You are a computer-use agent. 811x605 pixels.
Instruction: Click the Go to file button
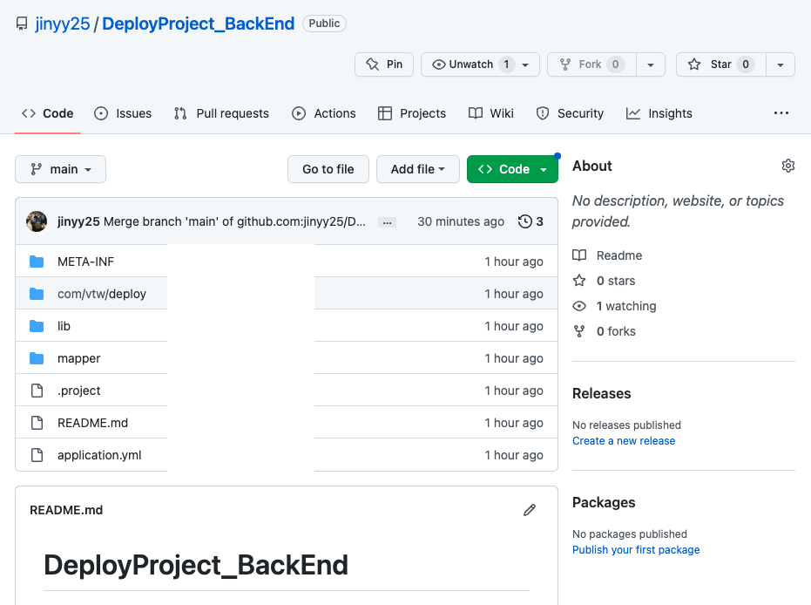328,169
